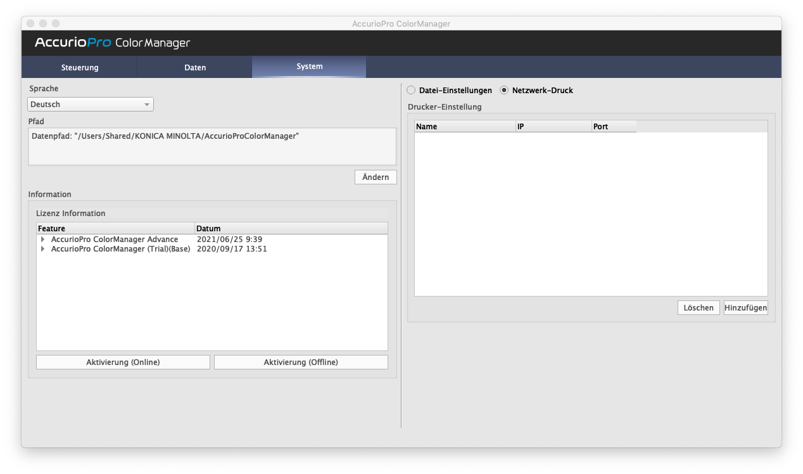This screenshot has height=474, width=803.
Task: Switch to the Steuerung tab
Action: (80, 67)
